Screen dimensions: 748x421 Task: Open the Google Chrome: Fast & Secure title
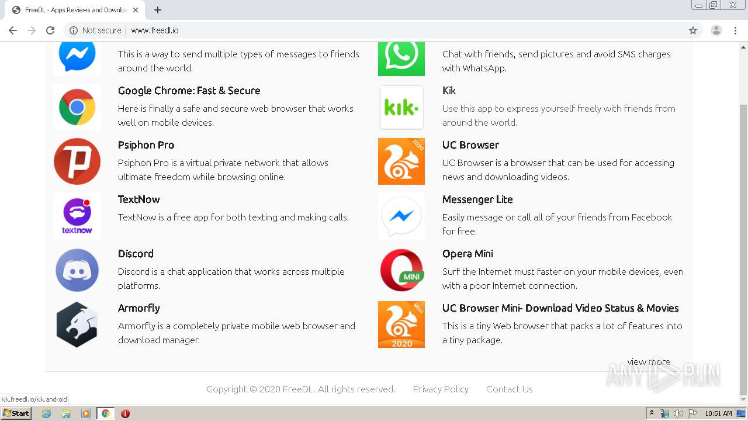pyautogui.click(x=189, y=91)
